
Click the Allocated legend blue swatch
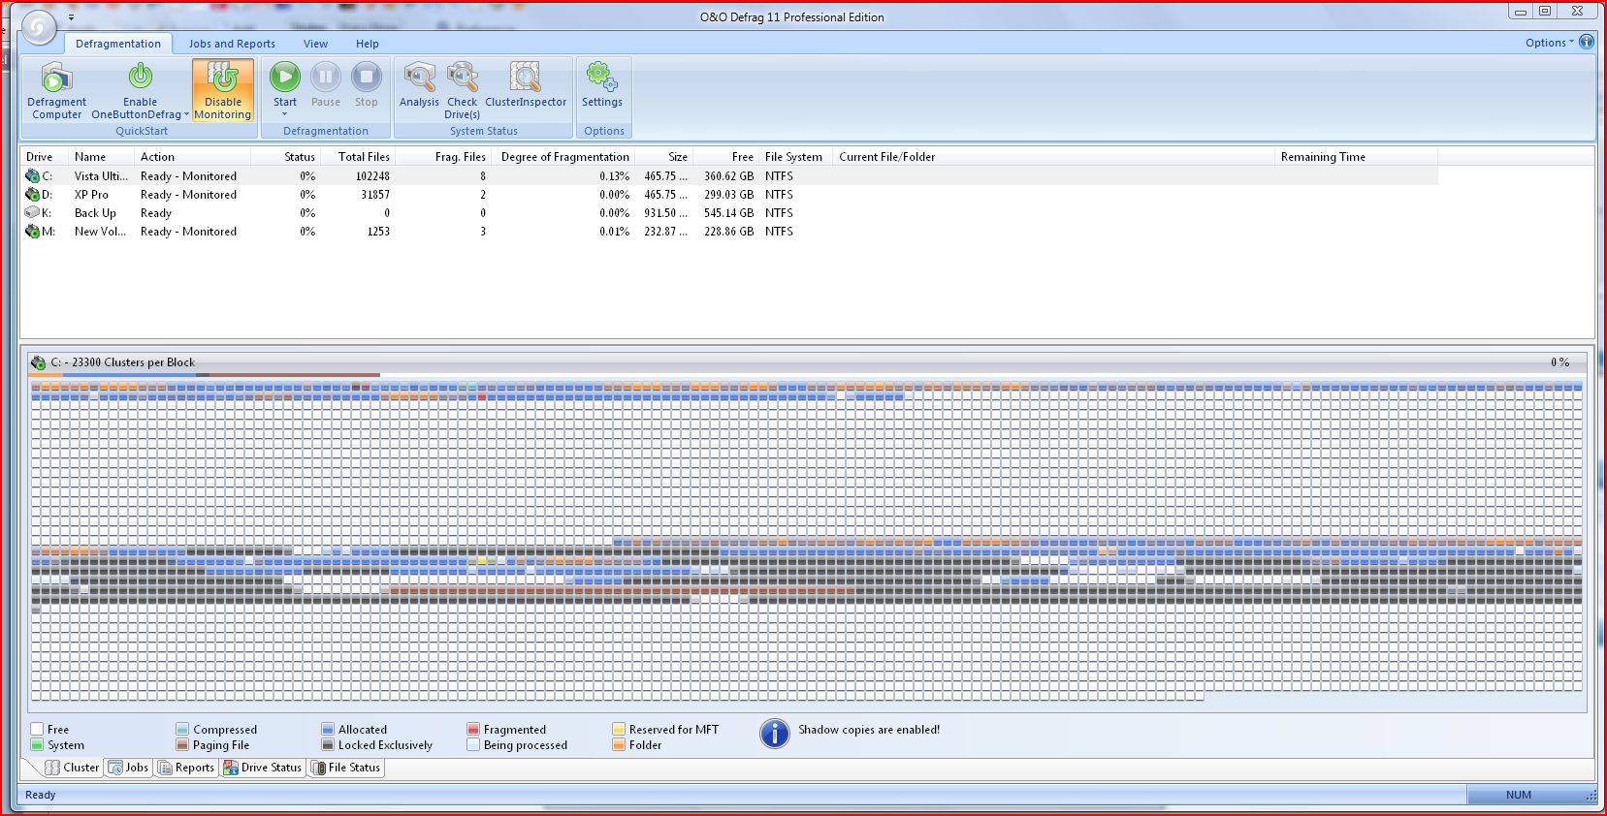pyautogui.click(x=328, y=729)
